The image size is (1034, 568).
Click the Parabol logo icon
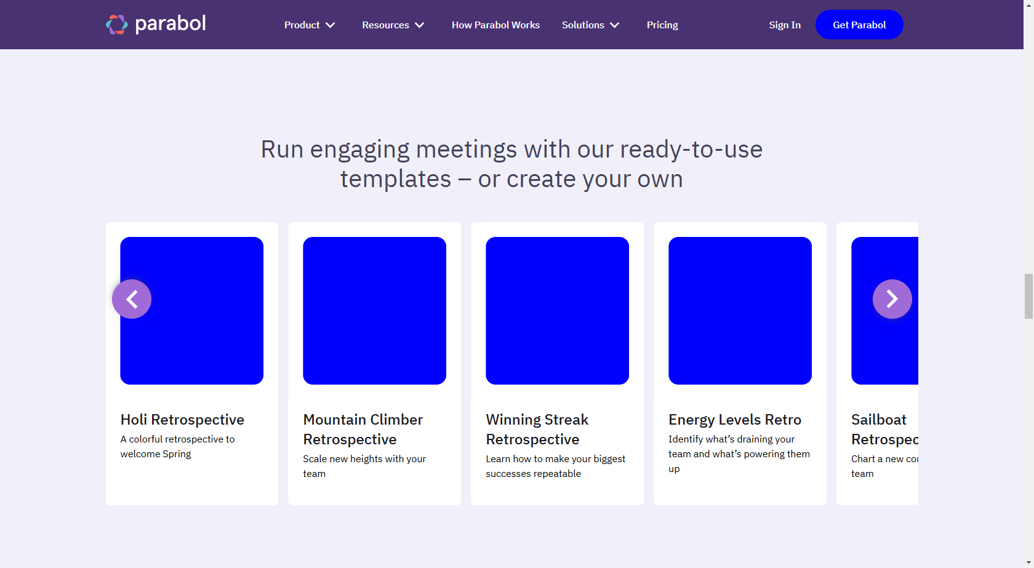click(x=116, y=25)
